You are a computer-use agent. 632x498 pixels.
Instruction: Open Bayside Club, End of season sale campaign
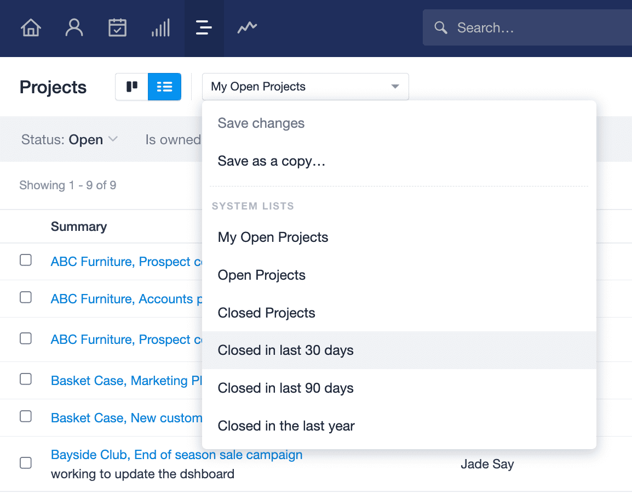coord(176,455)
